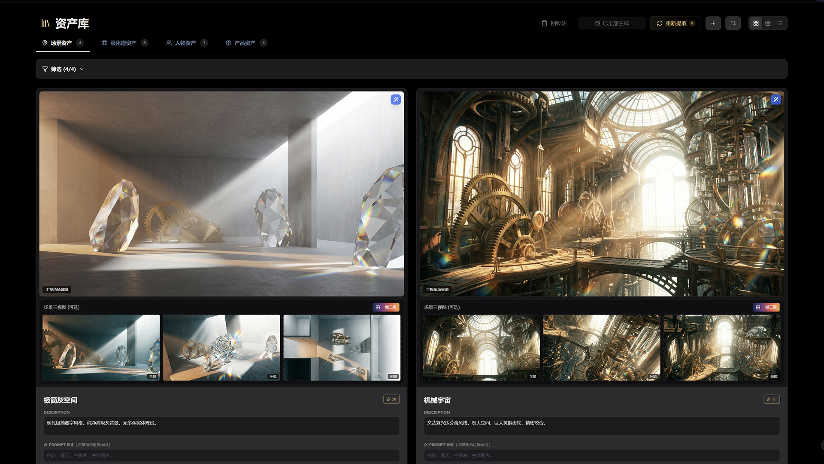Viewport: 824px width, 464px height.
Task: Expand the 筛选 (4/4) filter dropdown
Action: (x=63, y=69)
